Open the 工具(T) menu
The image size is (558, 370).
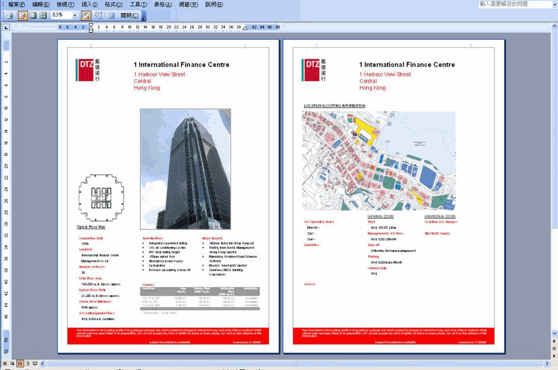coord(138,5)
